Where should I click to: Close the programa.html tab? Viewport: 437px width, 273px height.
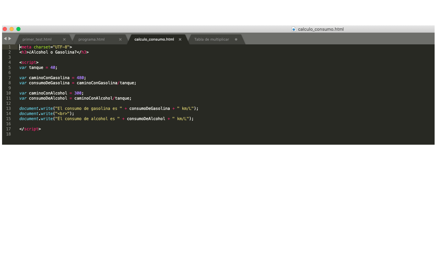point(120,39)
